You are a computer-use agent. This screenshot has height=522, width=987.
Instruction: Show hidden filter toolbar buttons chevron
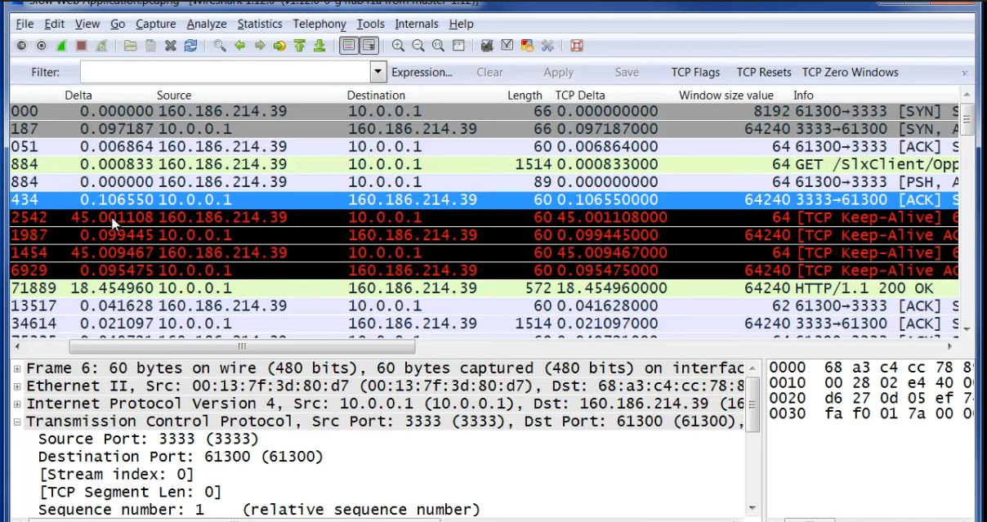tap(965, 73)
